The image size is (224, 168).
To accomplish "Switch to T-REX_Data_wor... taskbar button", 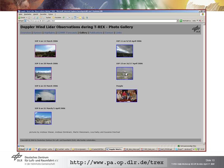I will point(148,149).
